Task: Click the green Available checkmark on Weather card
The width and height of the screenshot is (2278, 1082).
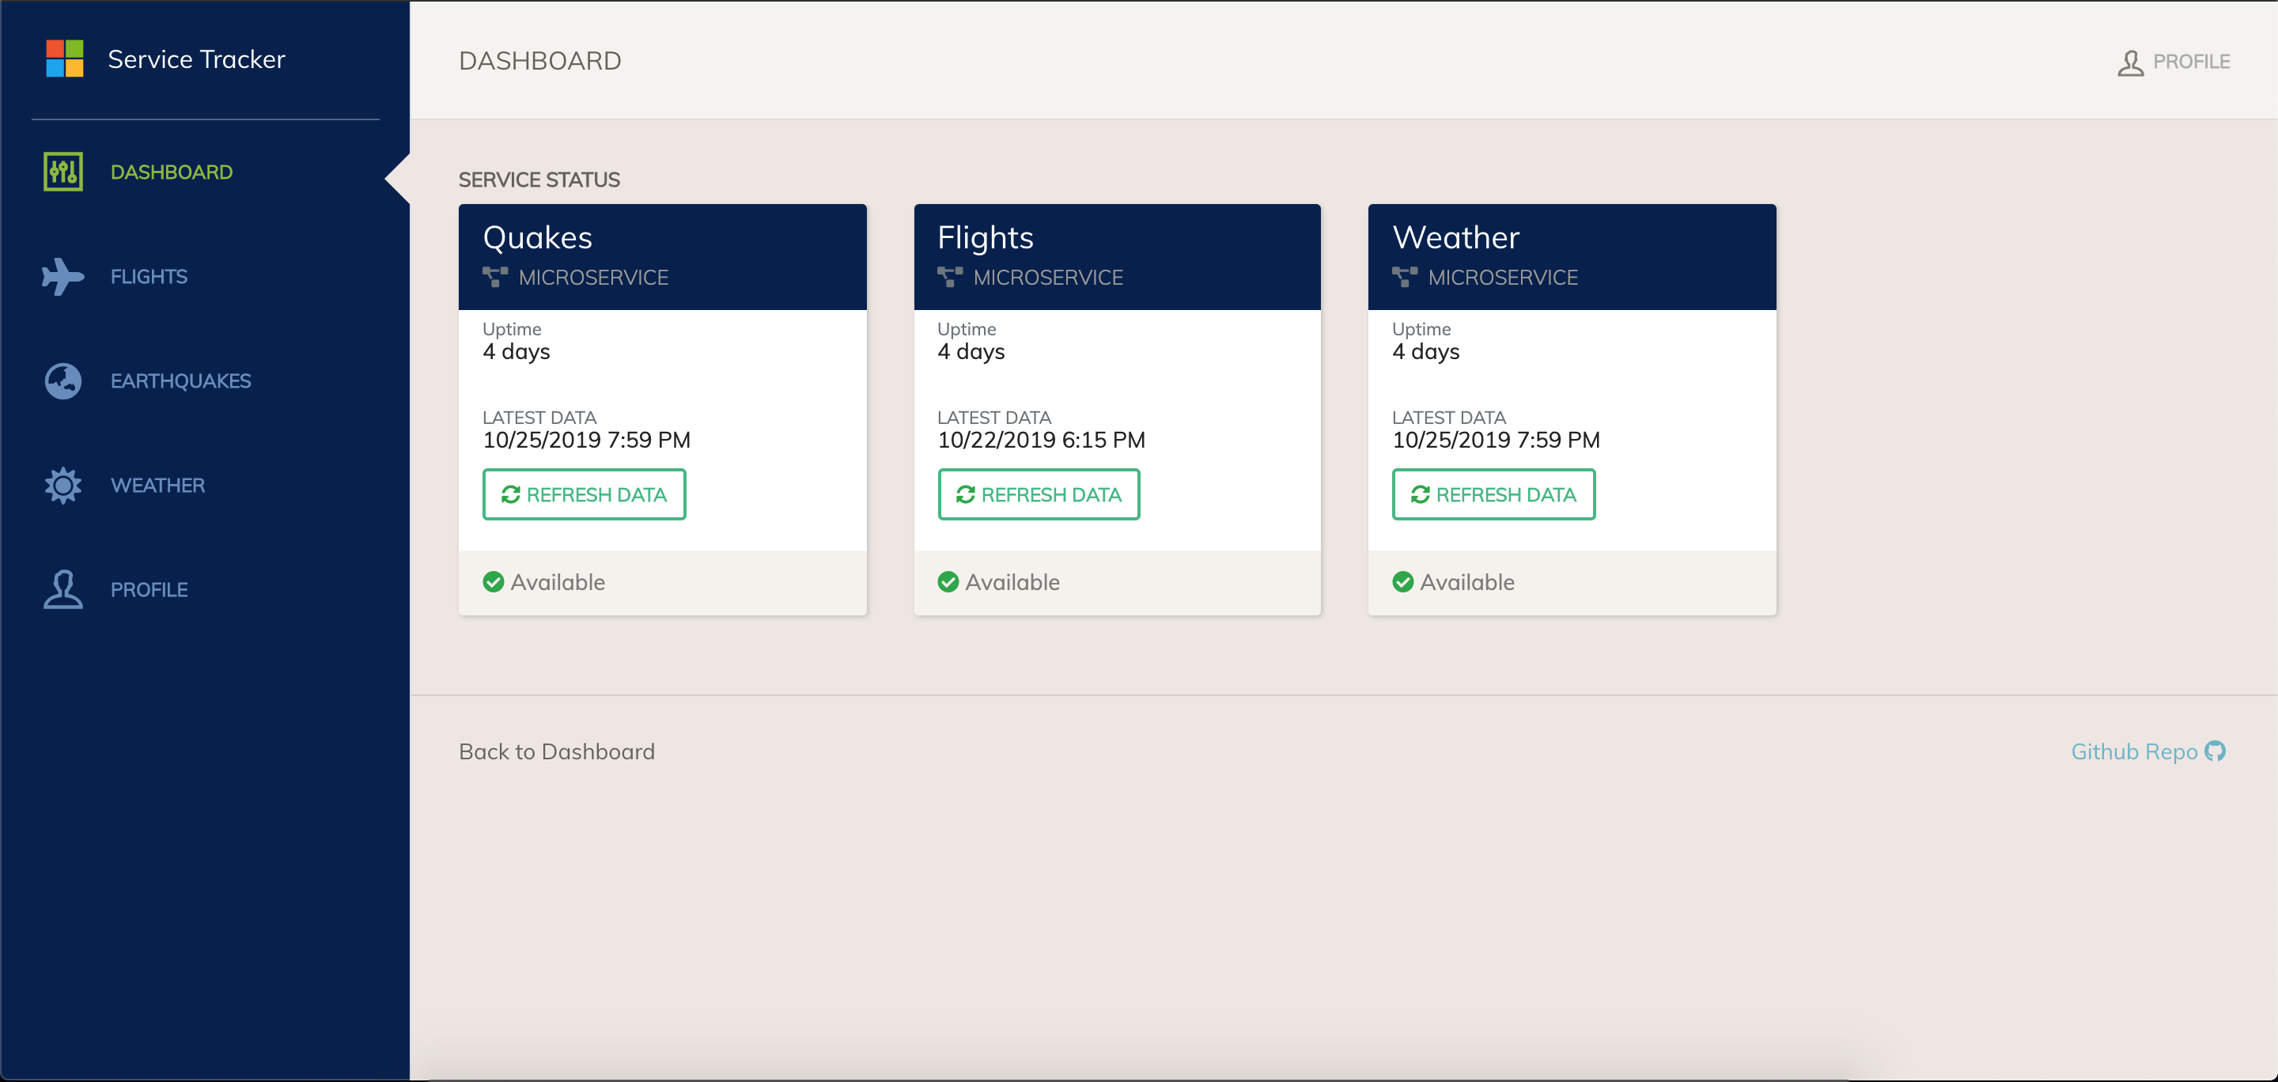Action: tap(1402, 581)
